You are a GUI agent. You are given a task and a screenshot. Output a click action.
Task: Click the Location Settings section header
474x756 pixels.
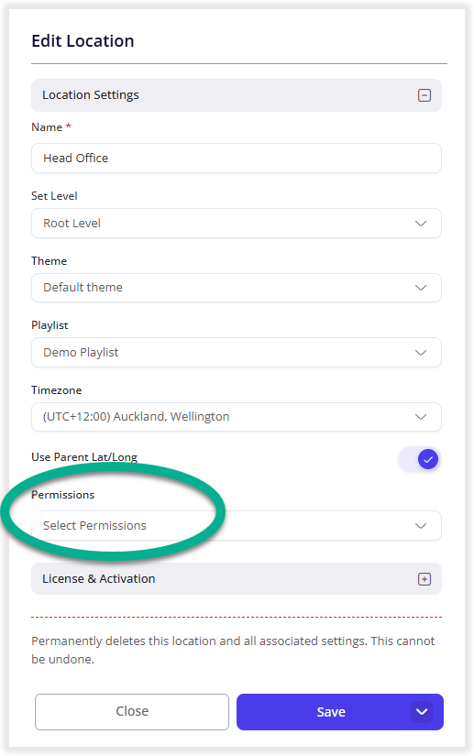pyautogui.click(x=237, y=95)
